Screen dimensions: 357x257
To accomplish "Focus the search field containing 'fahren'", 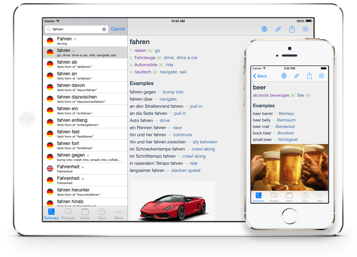I will pyautogui.click(x=76, y=29).
